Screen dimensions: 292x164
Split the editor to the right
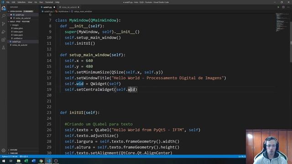(x=283, y=7)
